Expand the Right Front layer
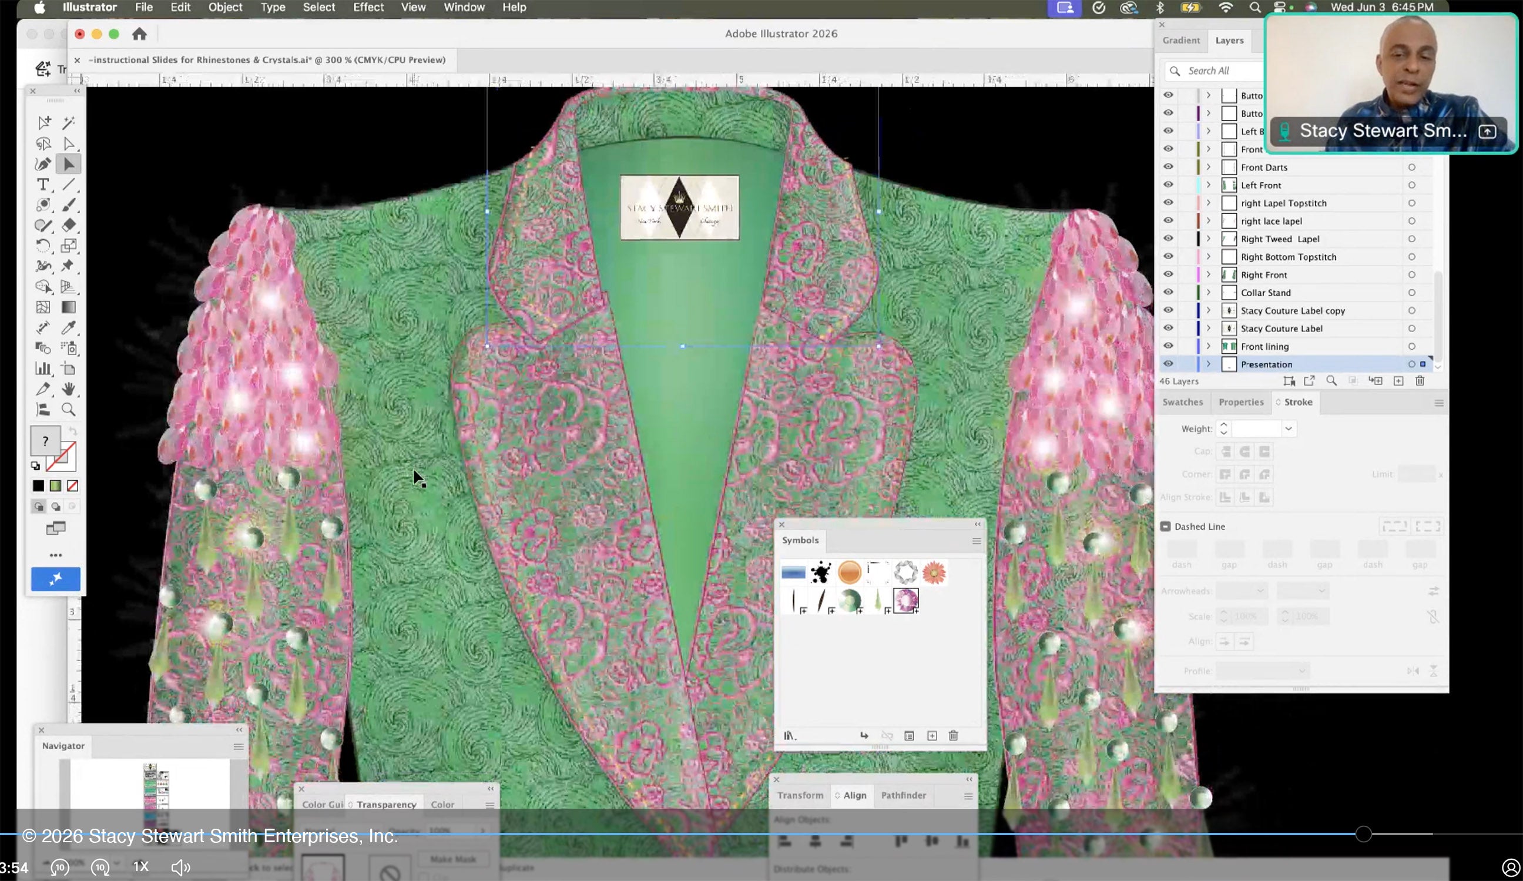Image resolution: width=1523 pixels, height=881 pixels. point(1208,274)
